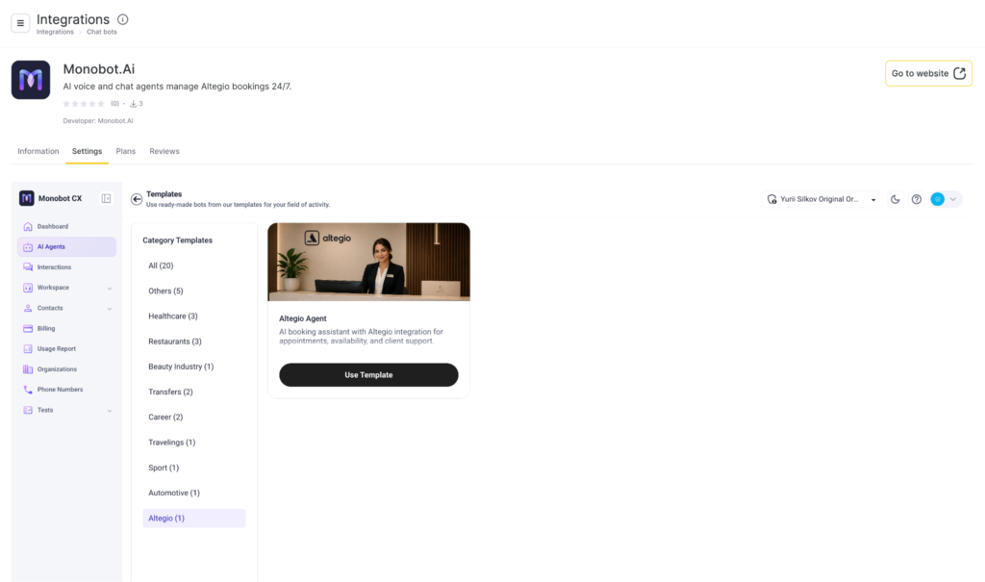Click the Altegio Agent template image
985x582 pixels.
[x=368, y=262]
